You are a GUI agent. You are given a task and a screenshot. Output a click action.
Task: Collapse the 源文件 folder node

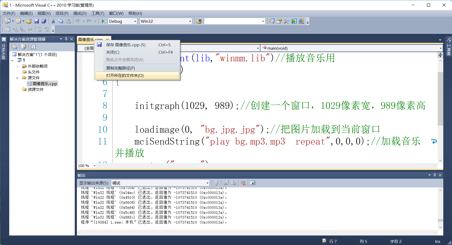[17, 78]
